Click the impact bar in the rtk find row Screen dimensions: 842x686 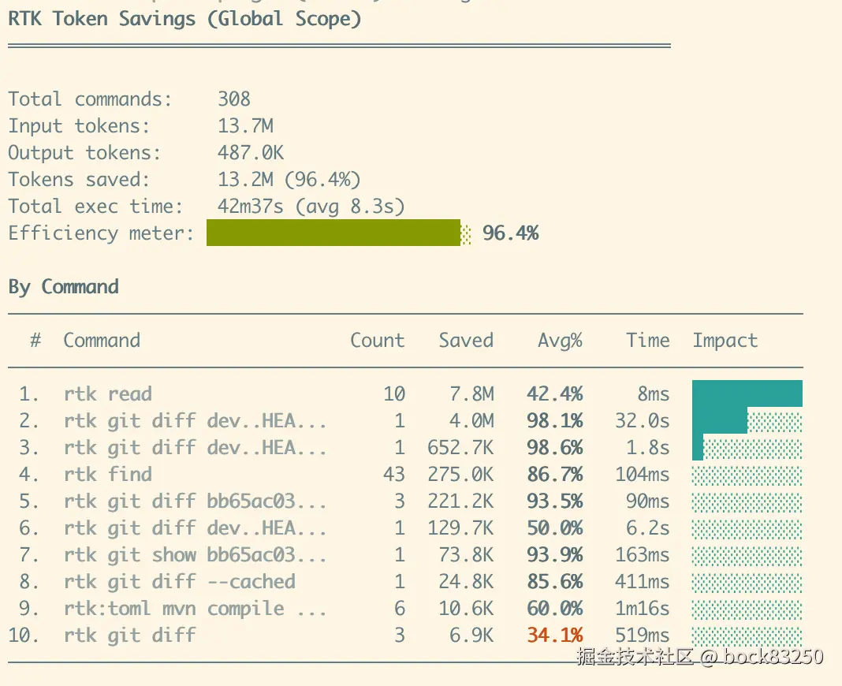[747, 475]
